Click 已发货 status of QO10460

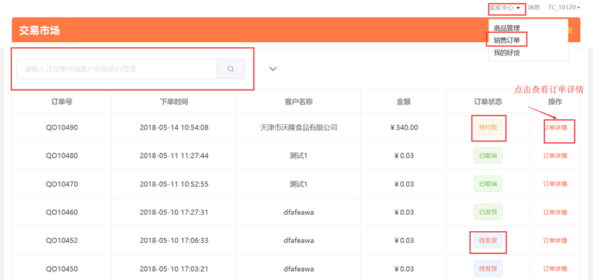tap(488, 212)
